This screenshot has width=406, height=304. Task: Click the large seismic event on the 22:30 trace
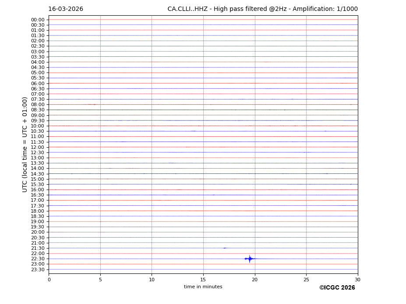(250, 259)
